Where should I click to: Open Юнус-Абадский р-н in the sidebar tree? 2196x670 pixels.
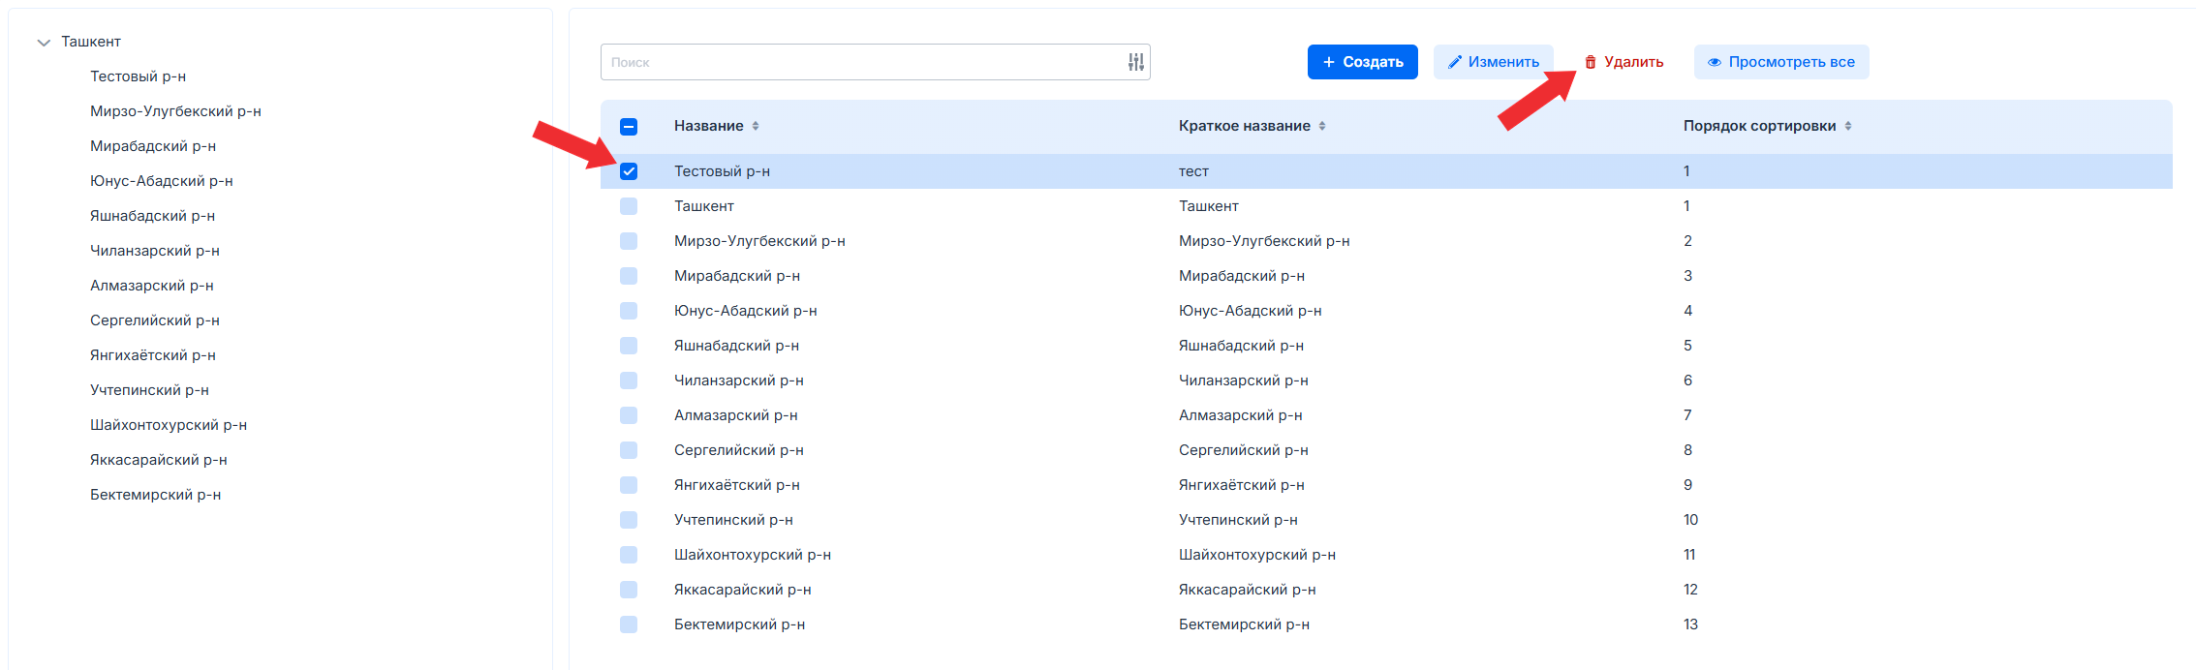[161, 181]
